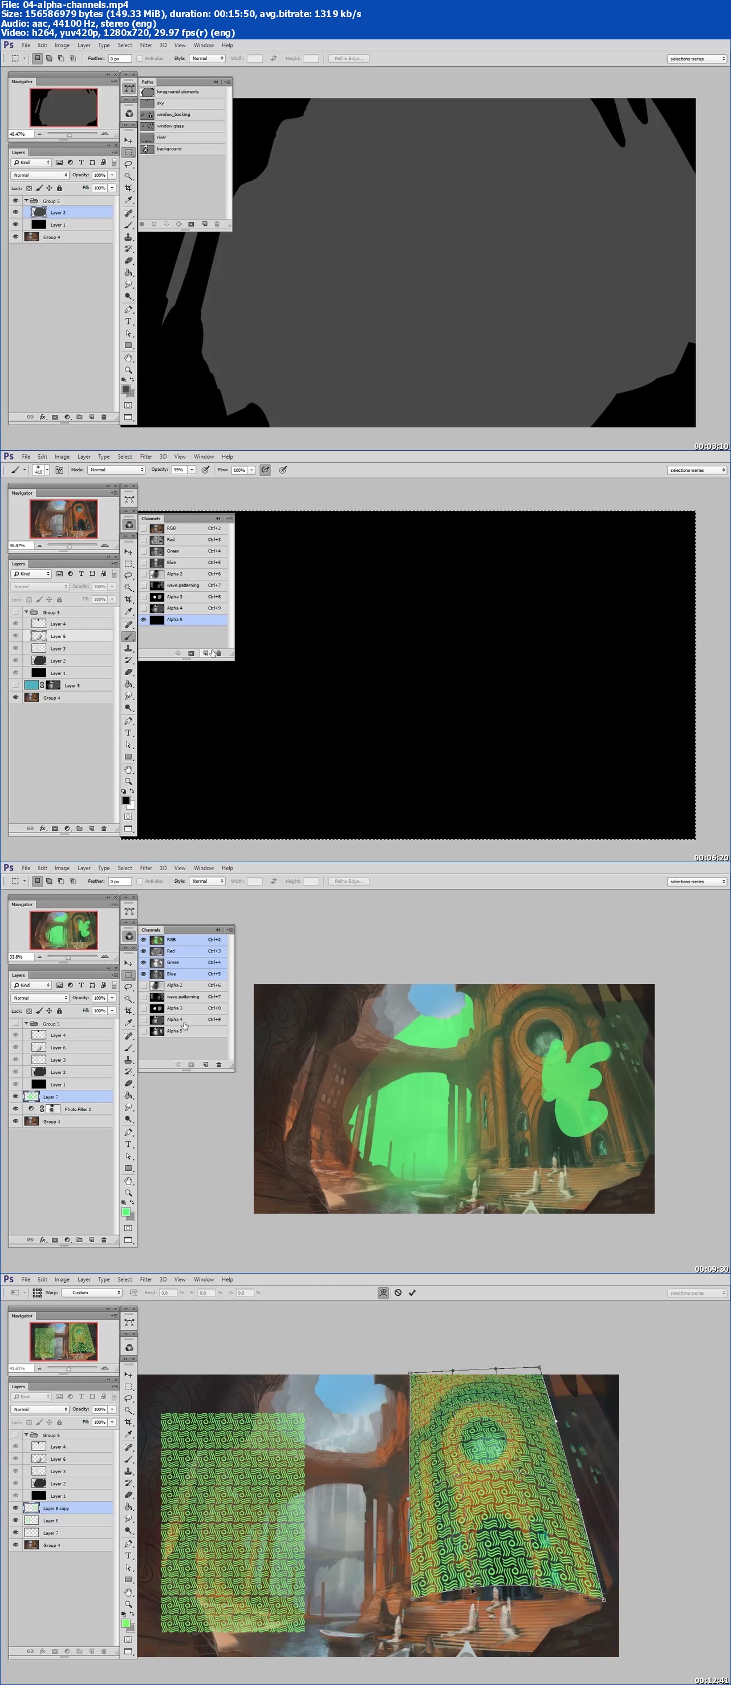The height and width of the screenshot is (1685, 731).
Task: Create a new path via Paths panel icon
Action: pyautogui.click(x=205, y=224)
